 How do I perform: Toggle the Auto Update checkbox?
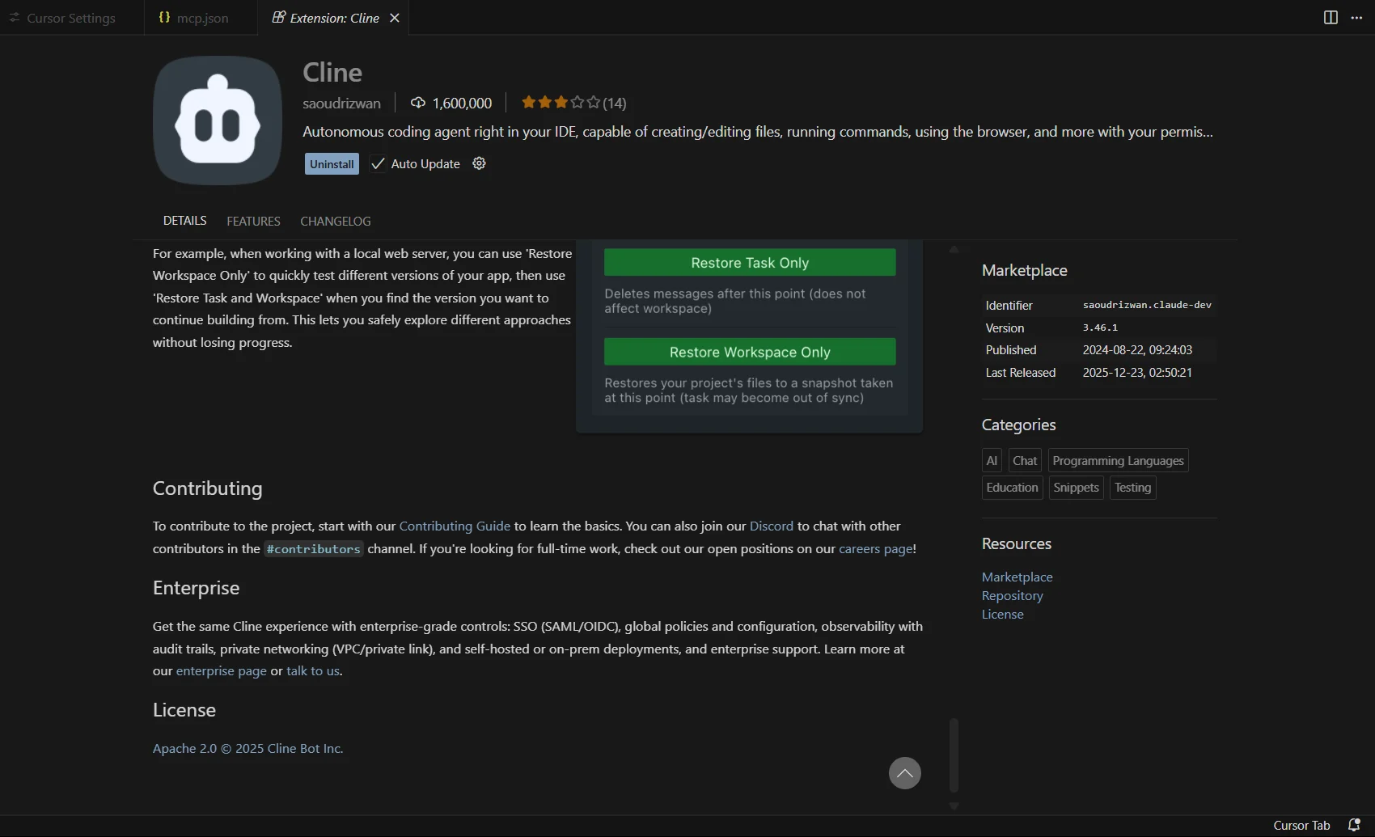click(x=378, y=163)
